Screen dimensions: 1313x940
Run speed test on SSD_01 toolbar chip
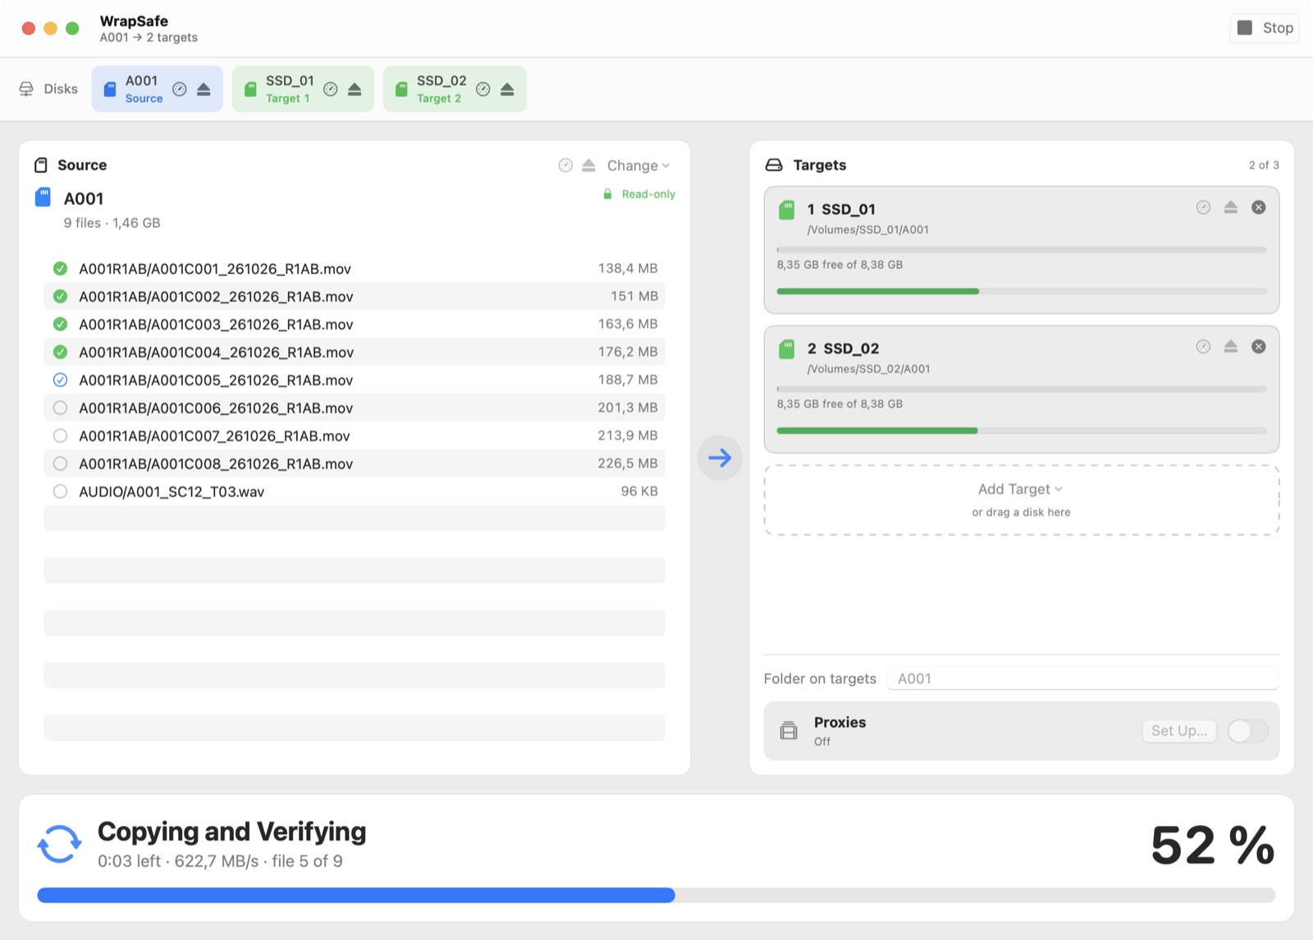(x=331, y=89)
